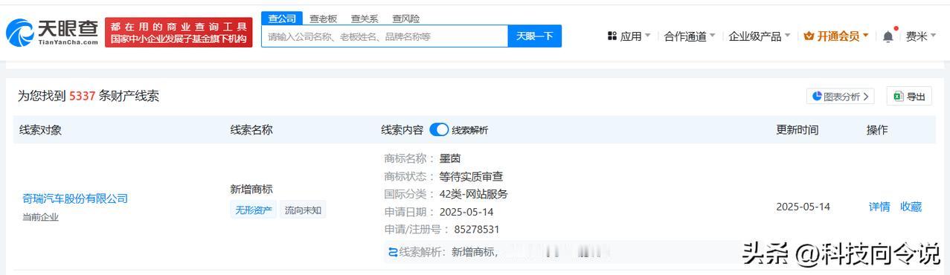The width and height of the screenshot is (950, 275).
Task: Open 奇瑞汽车股份有限公司 company link
Action: (x=75, y=198)
